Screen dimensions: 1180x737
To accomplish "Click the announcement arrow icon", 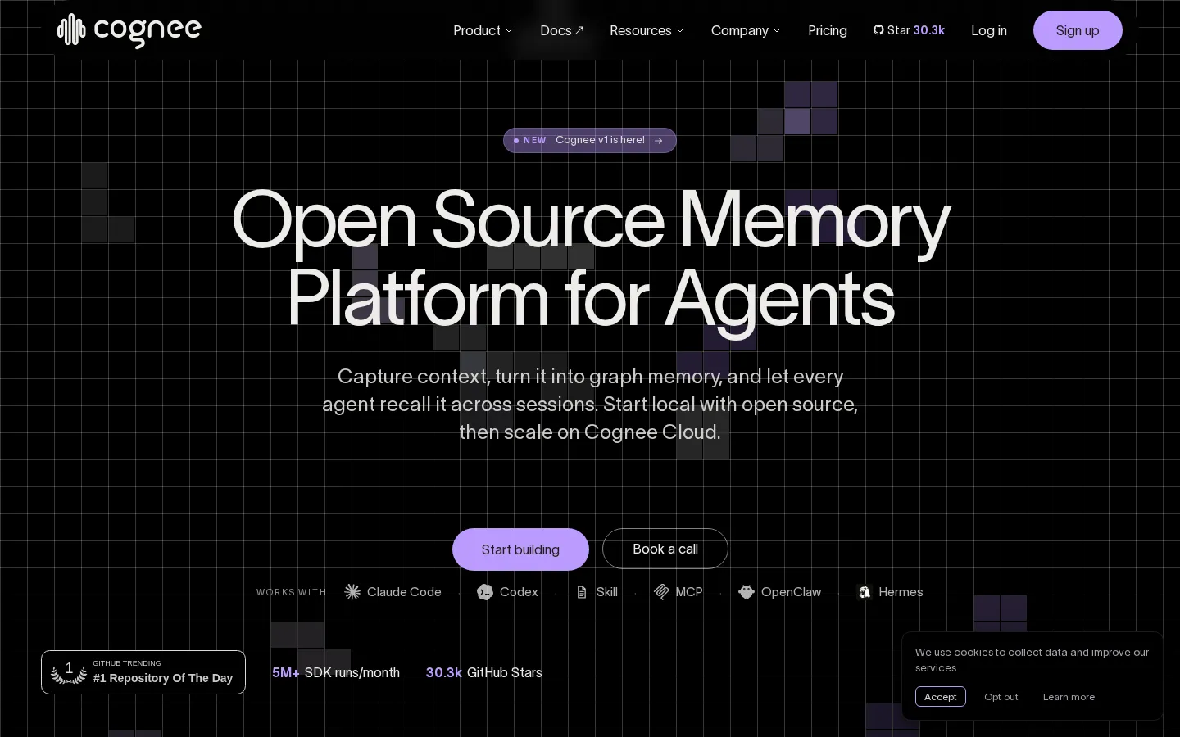I will tap(659, 141).
